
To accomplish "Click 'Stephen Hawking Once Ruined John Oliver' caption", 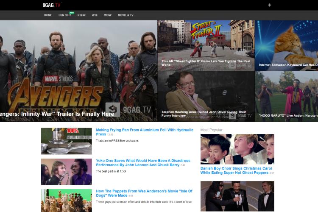I will 204,114.
